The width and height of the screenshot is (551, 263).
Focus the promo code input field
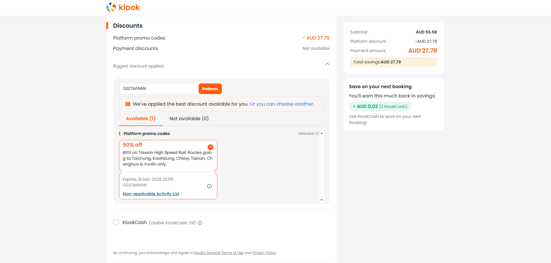point(159,89)
